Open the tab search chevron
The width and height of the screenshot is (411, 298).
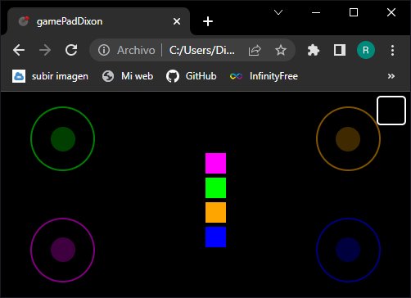[x=278, y=12]
